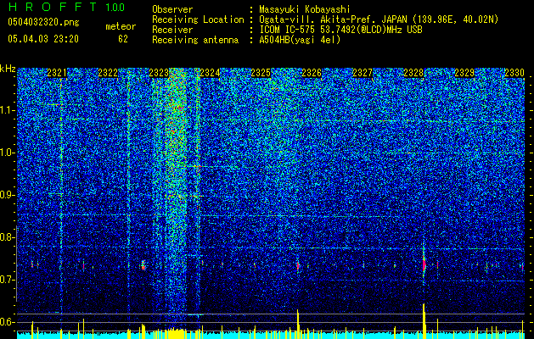Click the HROFFT 1.0.0 title text
Viewport: 534px width, 339px height.
[x=66, y=7]
